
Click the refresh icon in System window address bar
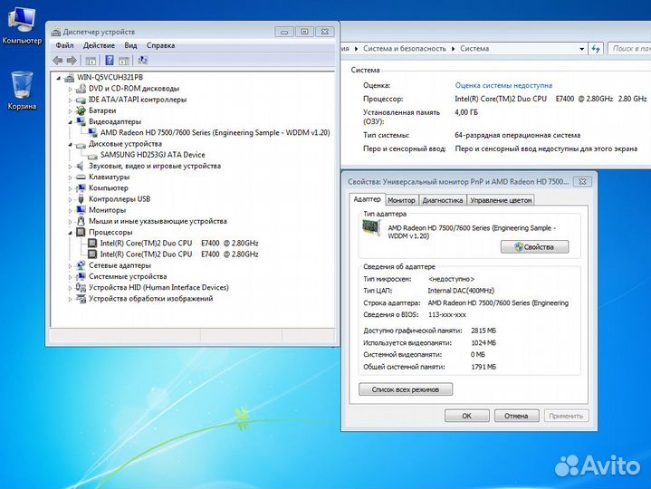pos(596,49)
